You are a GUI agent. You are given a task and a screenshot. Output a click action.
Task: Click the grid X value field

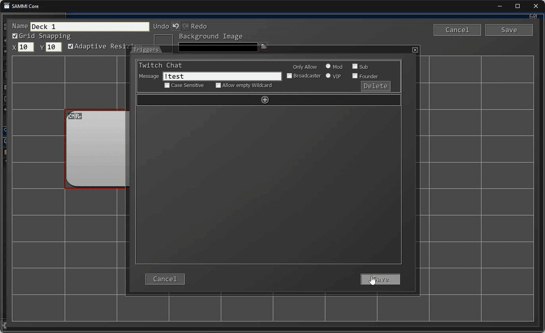26,47
